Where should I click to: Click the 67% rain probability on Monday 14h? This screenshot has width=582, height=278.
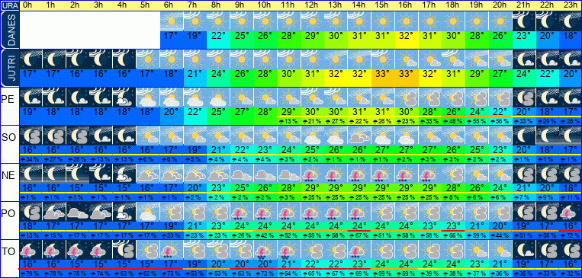[359, 235]
